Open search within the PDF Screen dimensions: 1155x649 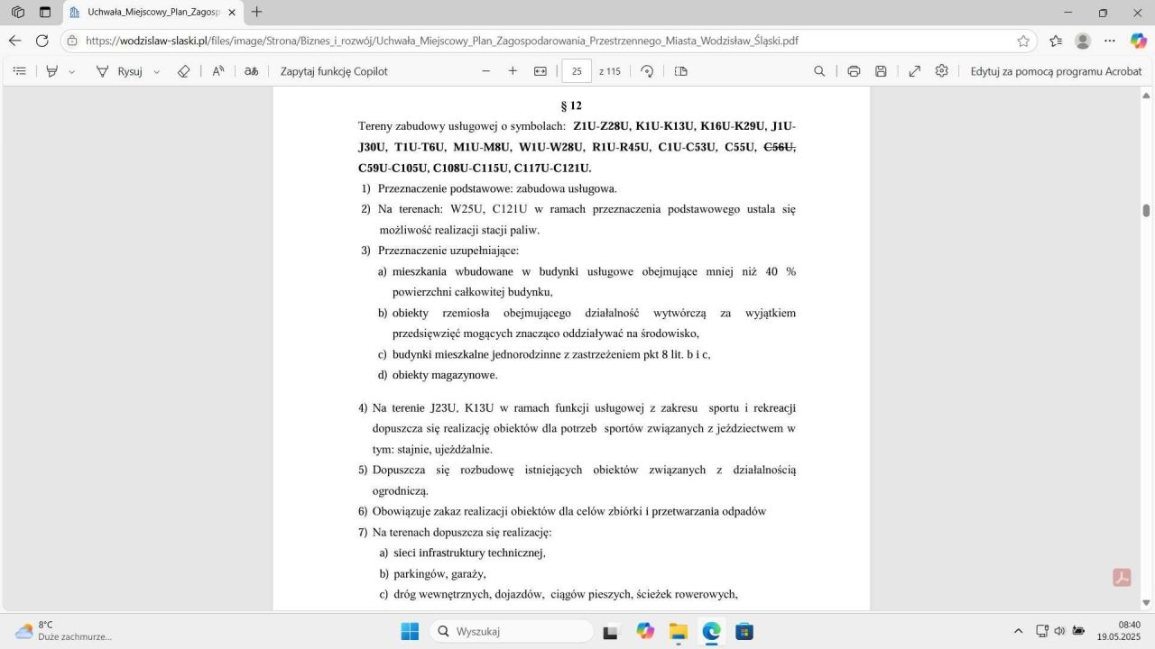pos(819,71)
